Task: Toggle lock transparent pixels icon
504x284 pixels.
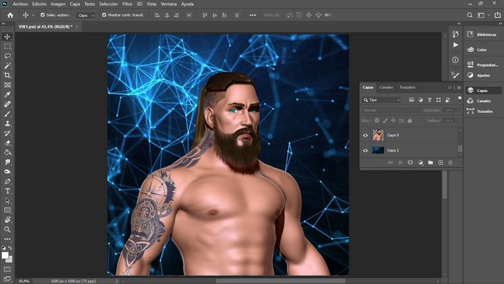Action: click(x=377, y=121)
